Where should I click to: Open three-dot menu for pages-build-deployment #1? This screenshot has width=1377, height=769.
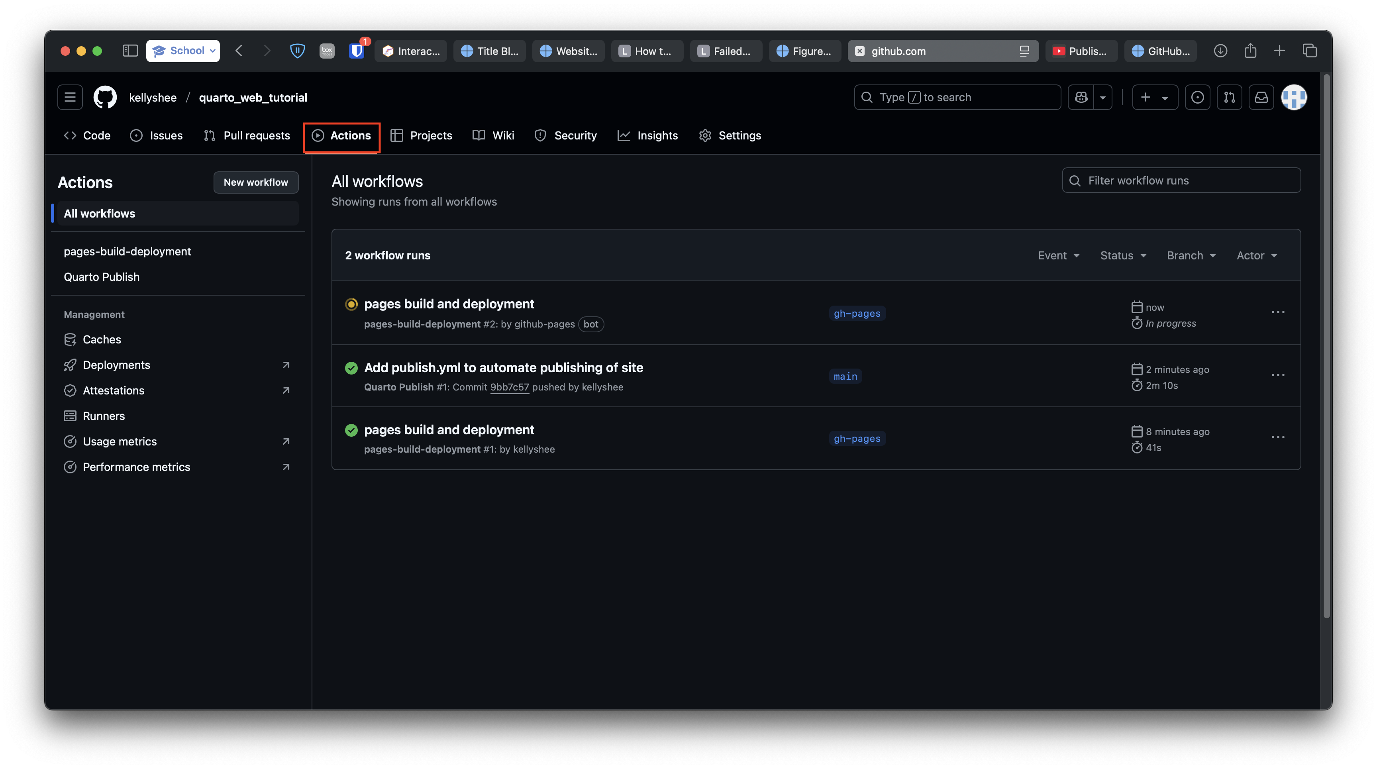1277,437
